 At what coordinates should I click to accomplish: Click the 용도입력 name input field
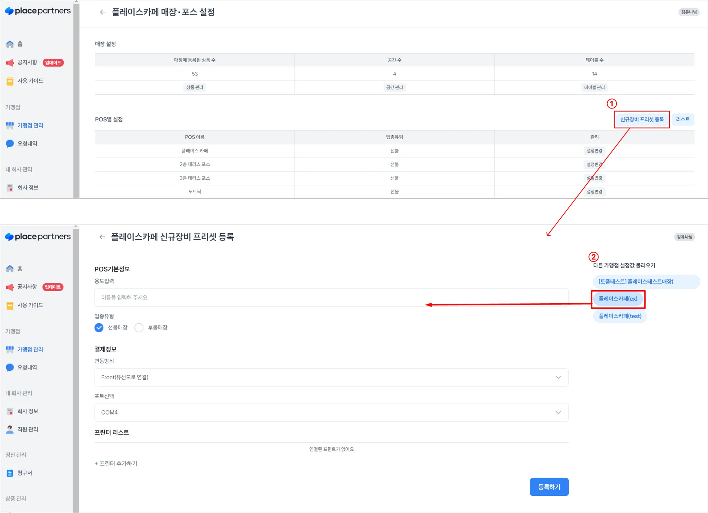pos(331,297)
